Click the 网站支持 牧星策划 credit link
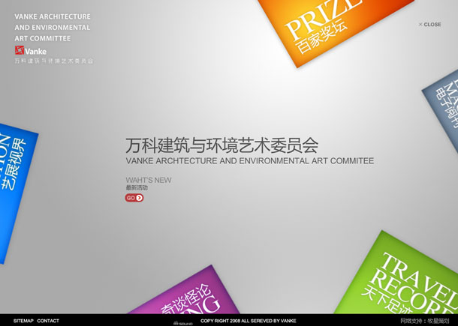This screenshot has width=458, height=326. [424, 321]
